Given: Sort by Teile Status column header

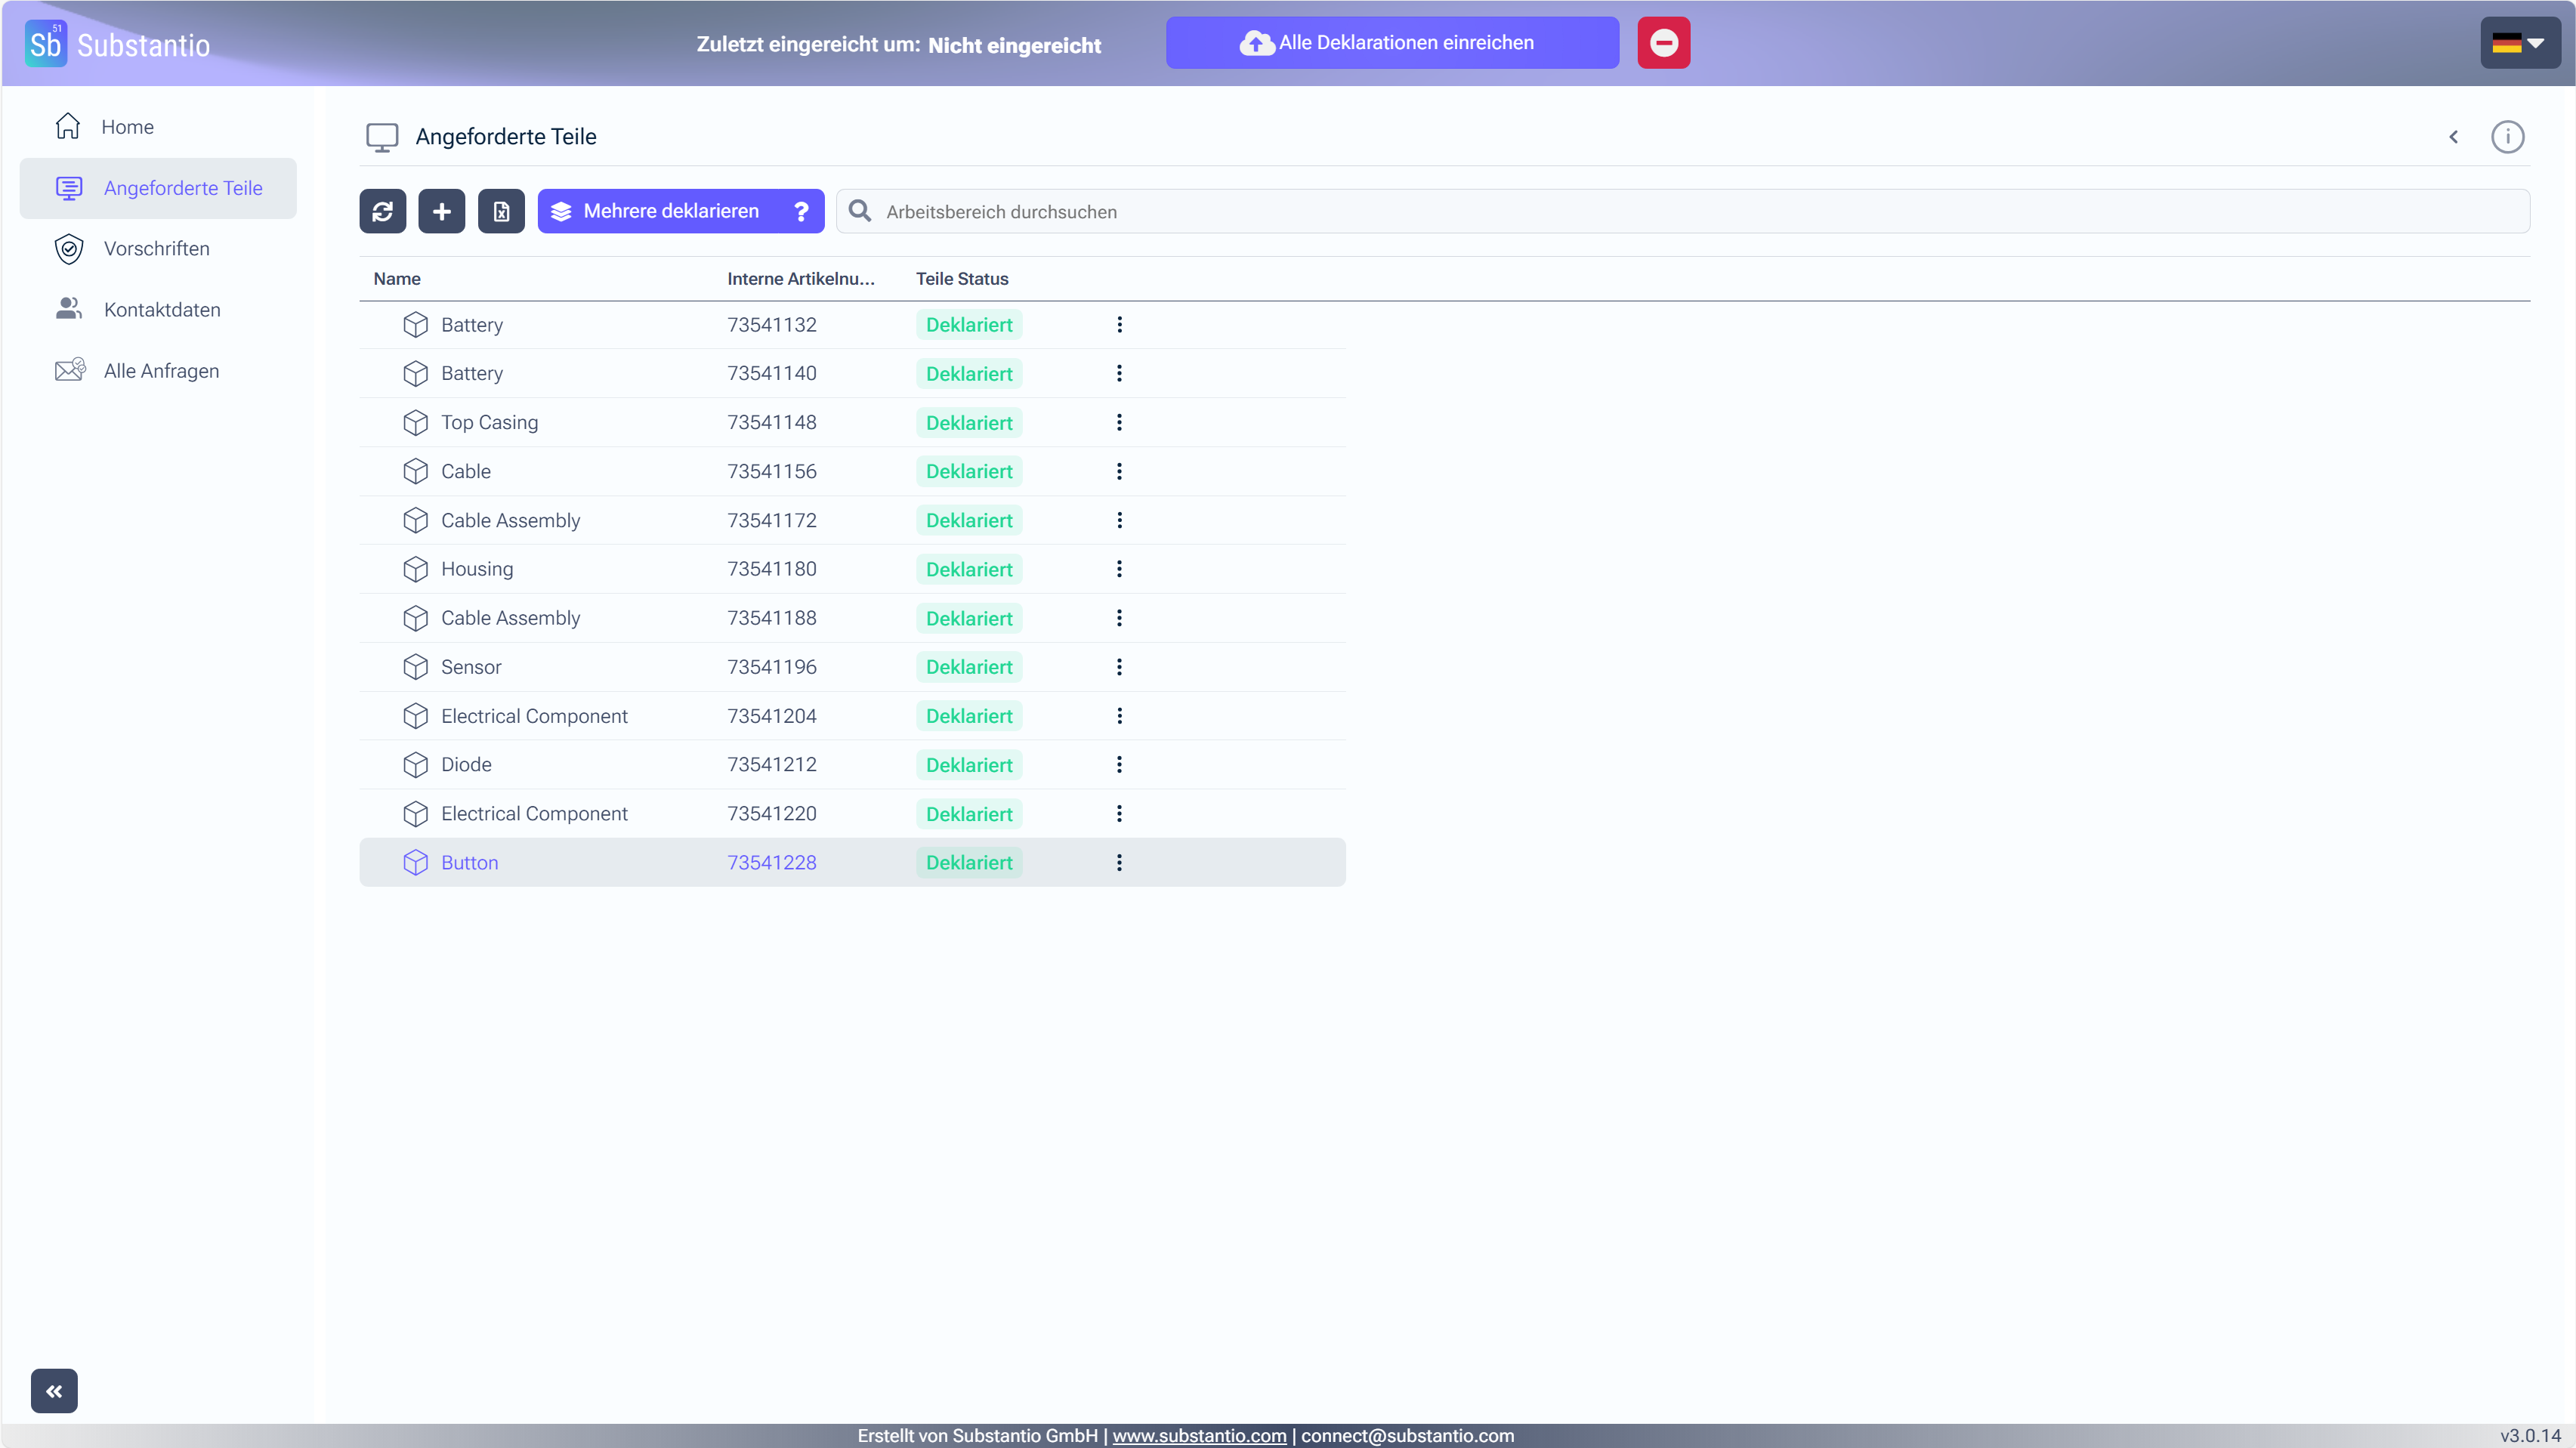Looking at the screenshot, I should tap(962, 279).
